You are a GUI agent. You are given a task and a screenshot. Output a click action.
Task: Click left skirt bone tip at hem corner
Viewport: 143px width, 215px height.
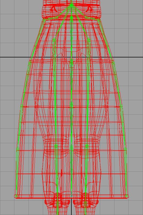16,196
